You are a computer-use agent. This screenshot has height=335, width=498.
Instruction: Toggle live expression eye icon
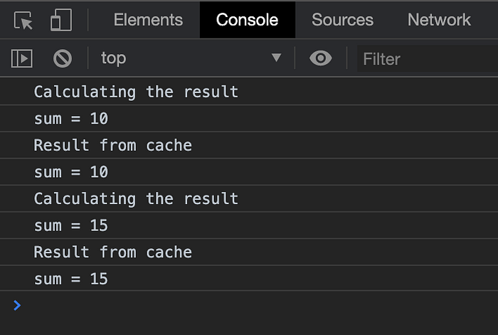coord(320,58)
